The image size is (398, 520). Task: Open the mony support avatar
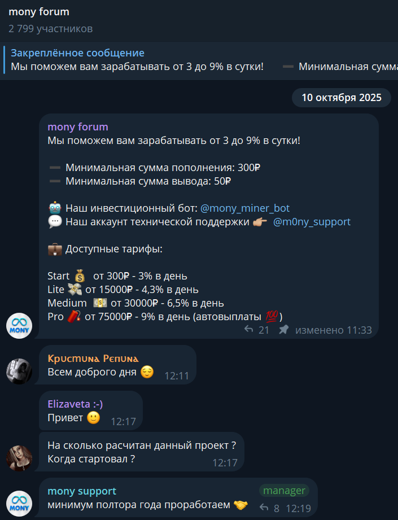[19, 504]
